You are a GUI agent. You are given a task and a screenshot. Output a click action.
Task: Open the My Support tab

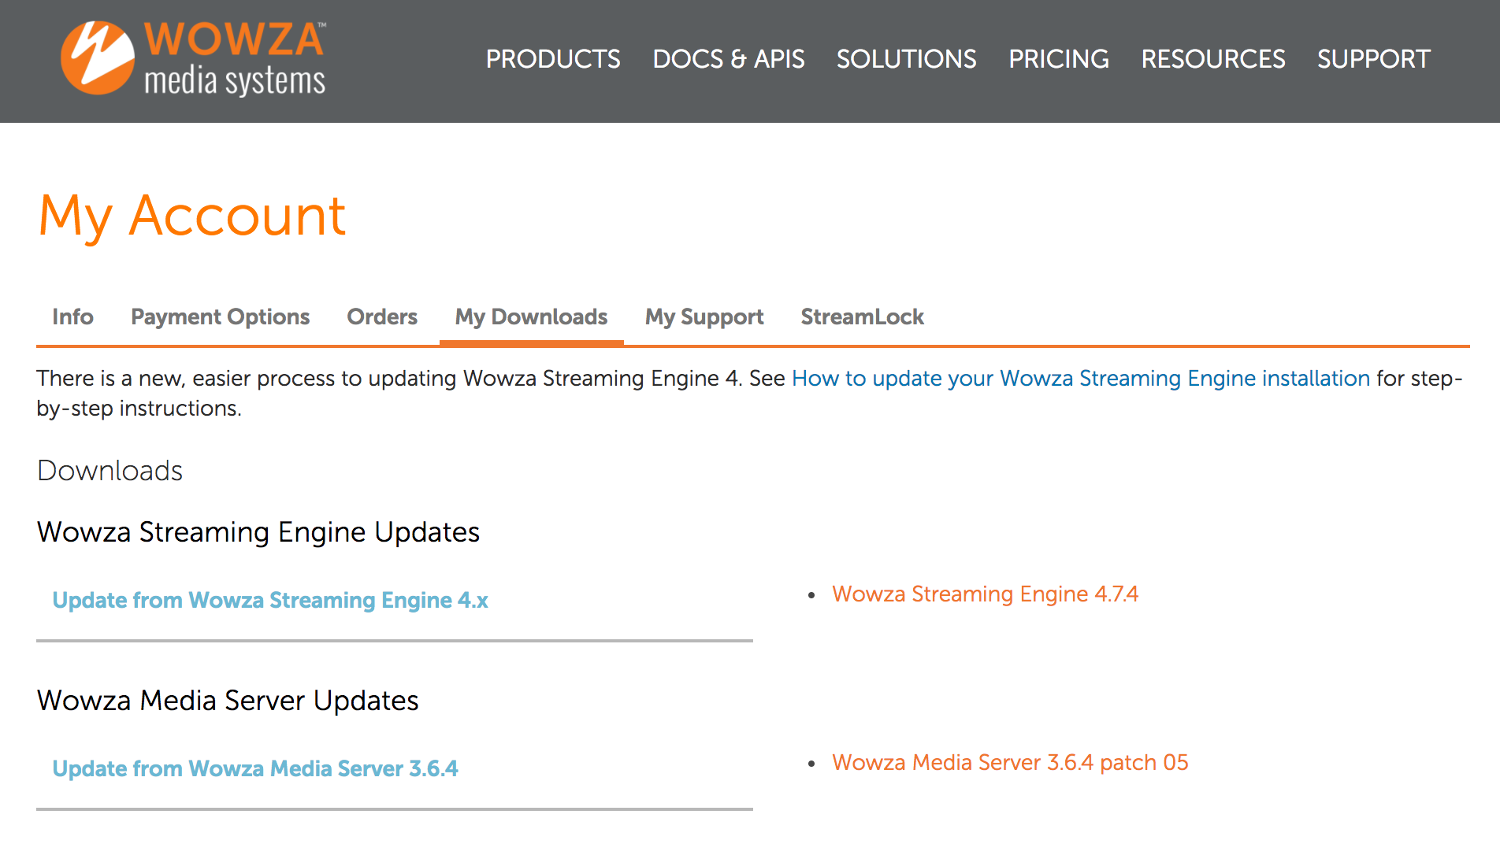tap(704, 316)
